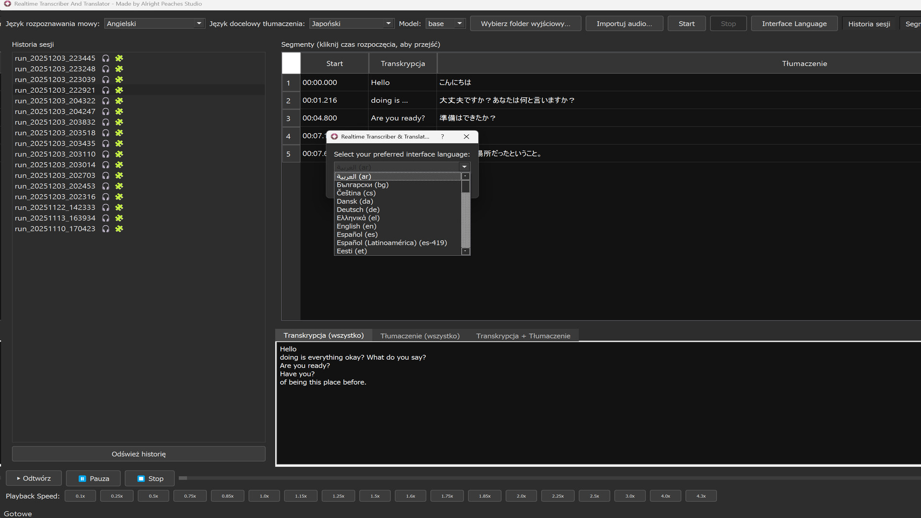Viewport: 921px width, 518px height.
Task: Click the puzzle icon for run_20251203_203014
Action: 118,165
